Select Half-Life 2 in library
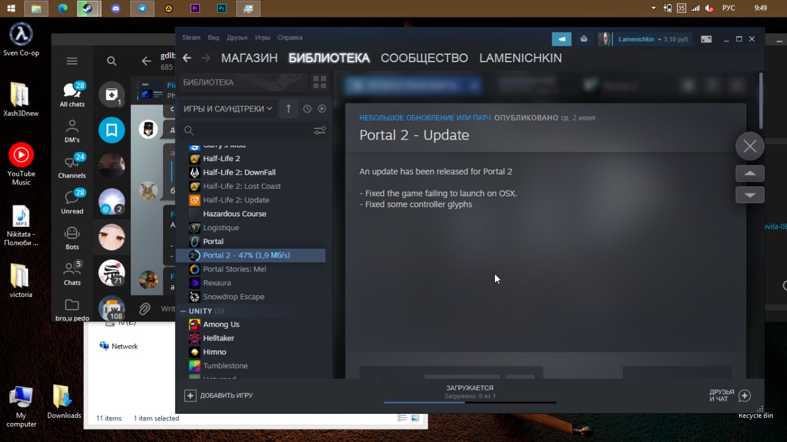 point(221,159)
